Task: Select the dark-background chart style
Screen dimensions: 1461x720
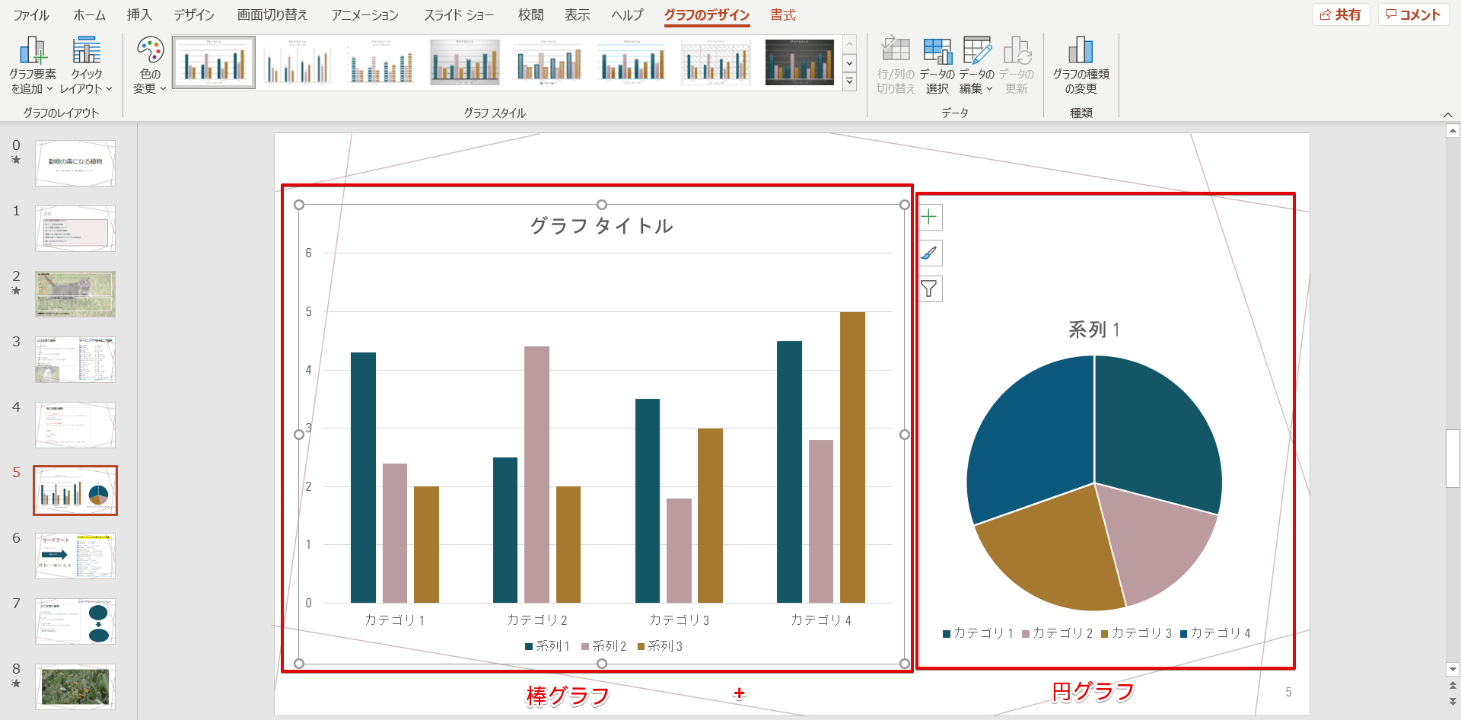Action: click(800, 62)
